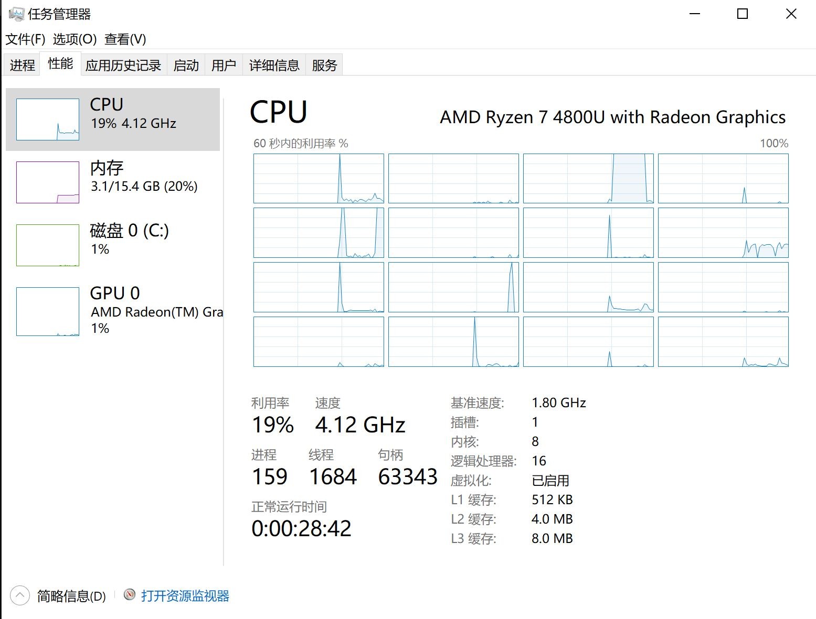The height and width of the screenshot is (619, 816).
Task: Switch to the 启动 tab
Action: point(186,66)
